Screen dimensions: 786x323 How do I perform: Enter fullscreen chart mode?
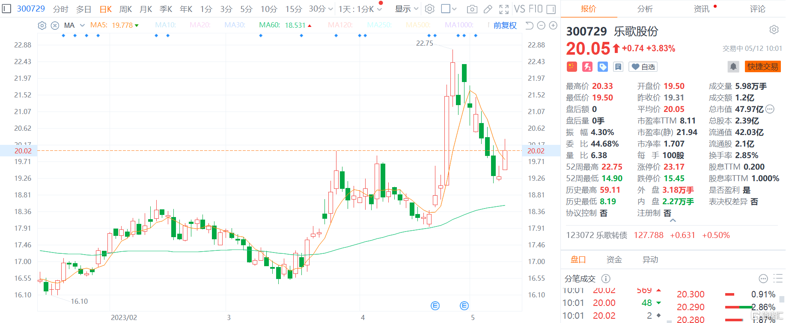(504, 9)
